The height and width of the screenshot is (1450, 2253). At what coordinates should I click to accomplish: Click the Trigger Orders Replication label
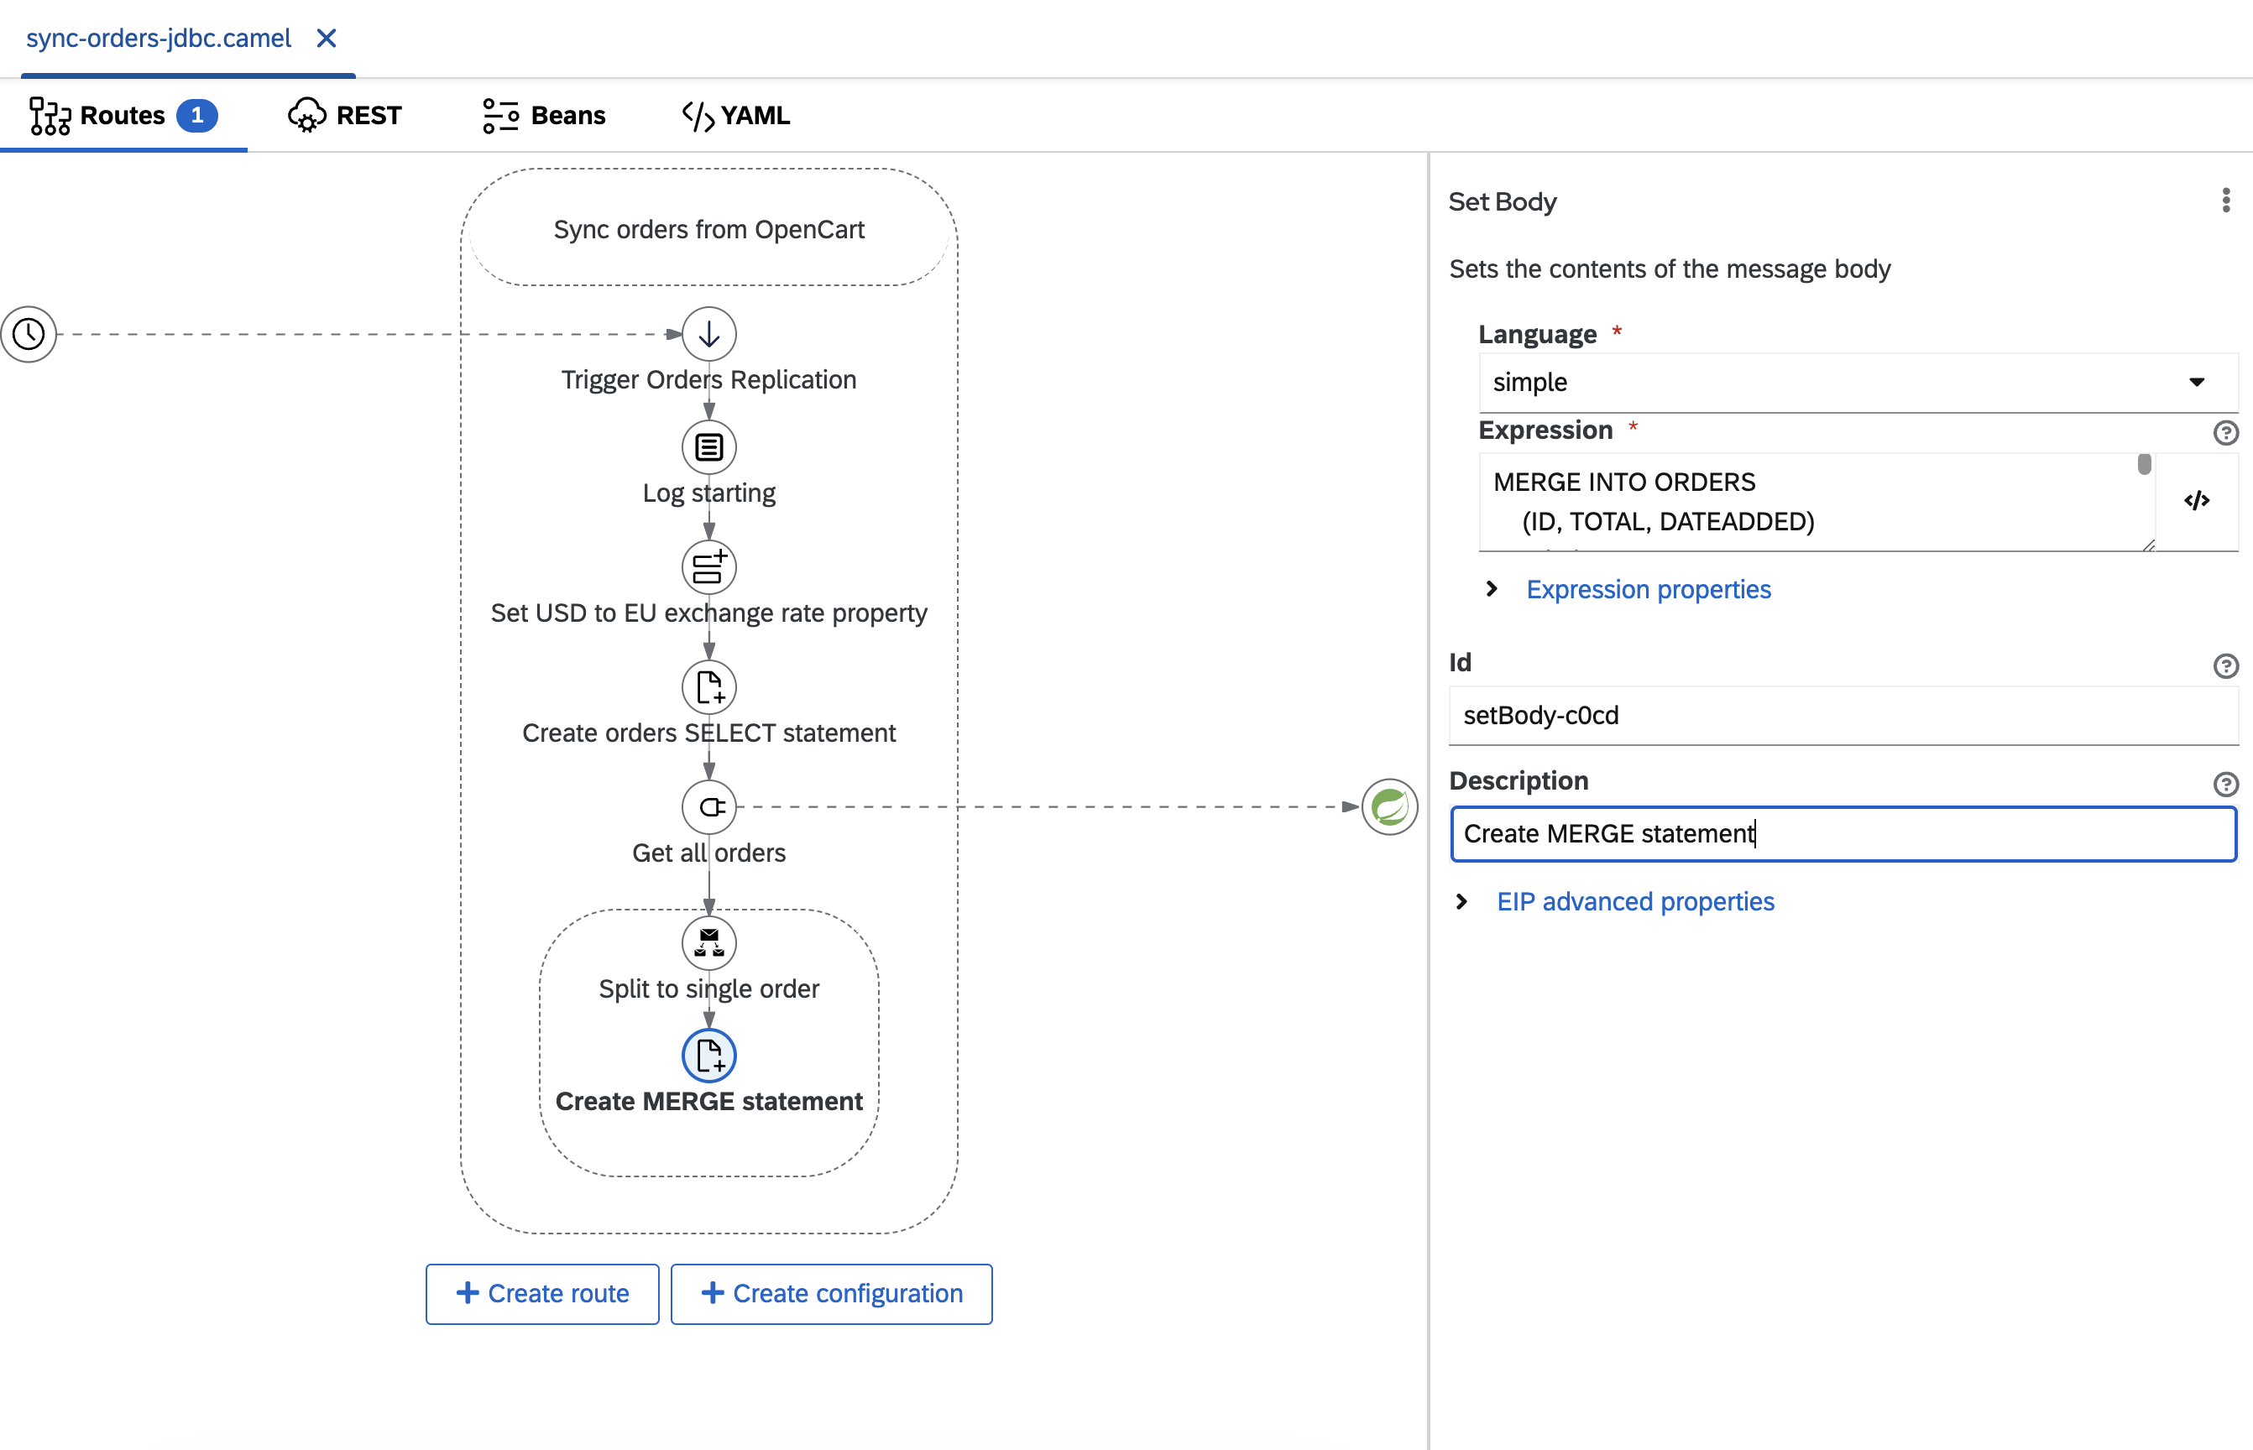click(708, 379)
